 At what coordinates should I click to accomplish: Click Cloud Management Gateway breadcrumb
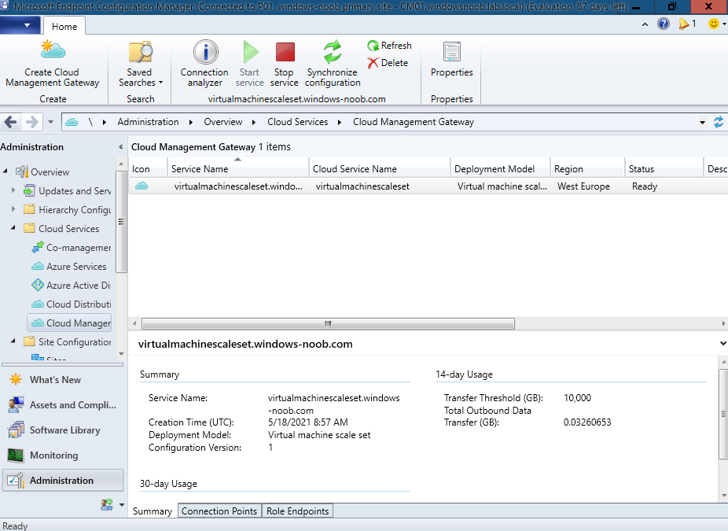click(x=414, y=122)
